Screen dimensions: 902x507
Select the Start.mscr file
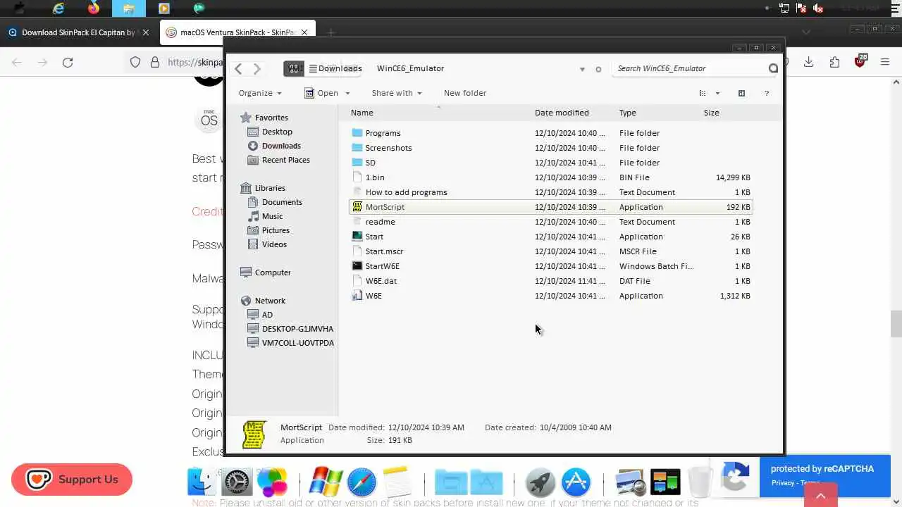(384, 251)
